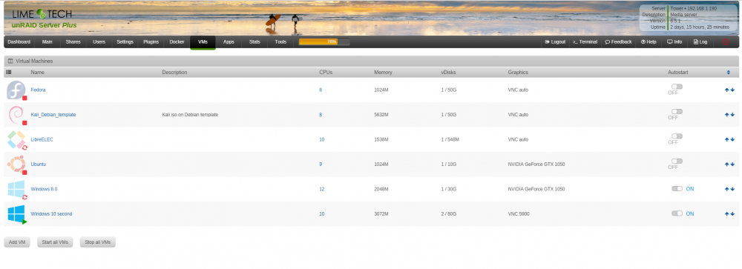The height and width of the screenshot is (269, 742).
Task: Disable Autostart for Windows 10 second
Action: 677,213
